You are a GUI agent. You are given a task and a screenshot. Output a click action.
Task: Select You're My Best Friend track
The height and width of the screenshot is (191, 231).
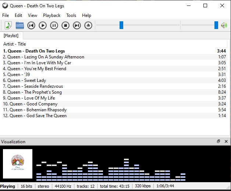[114, 69]
